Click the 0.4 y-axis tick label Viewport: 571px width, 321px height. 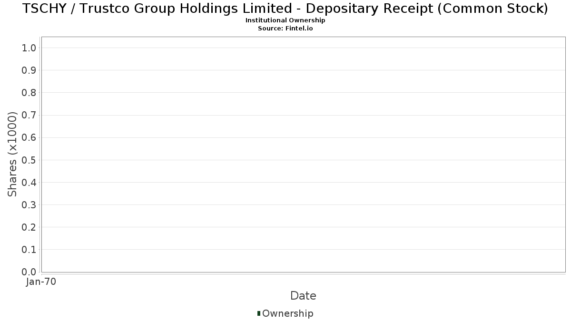click(x=29, y=183)
